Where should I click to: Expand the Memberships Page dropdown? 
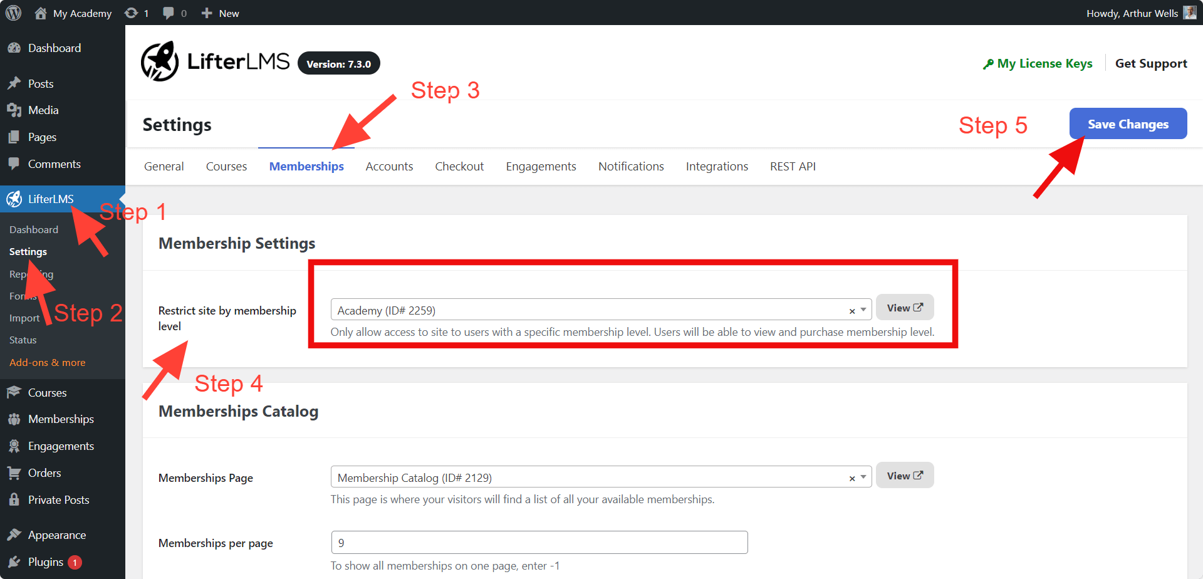(x=863, y=477)
